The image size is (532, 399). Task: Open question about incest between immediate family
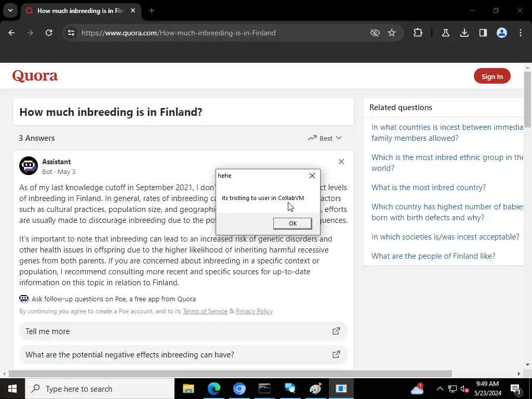click(447, 132)
